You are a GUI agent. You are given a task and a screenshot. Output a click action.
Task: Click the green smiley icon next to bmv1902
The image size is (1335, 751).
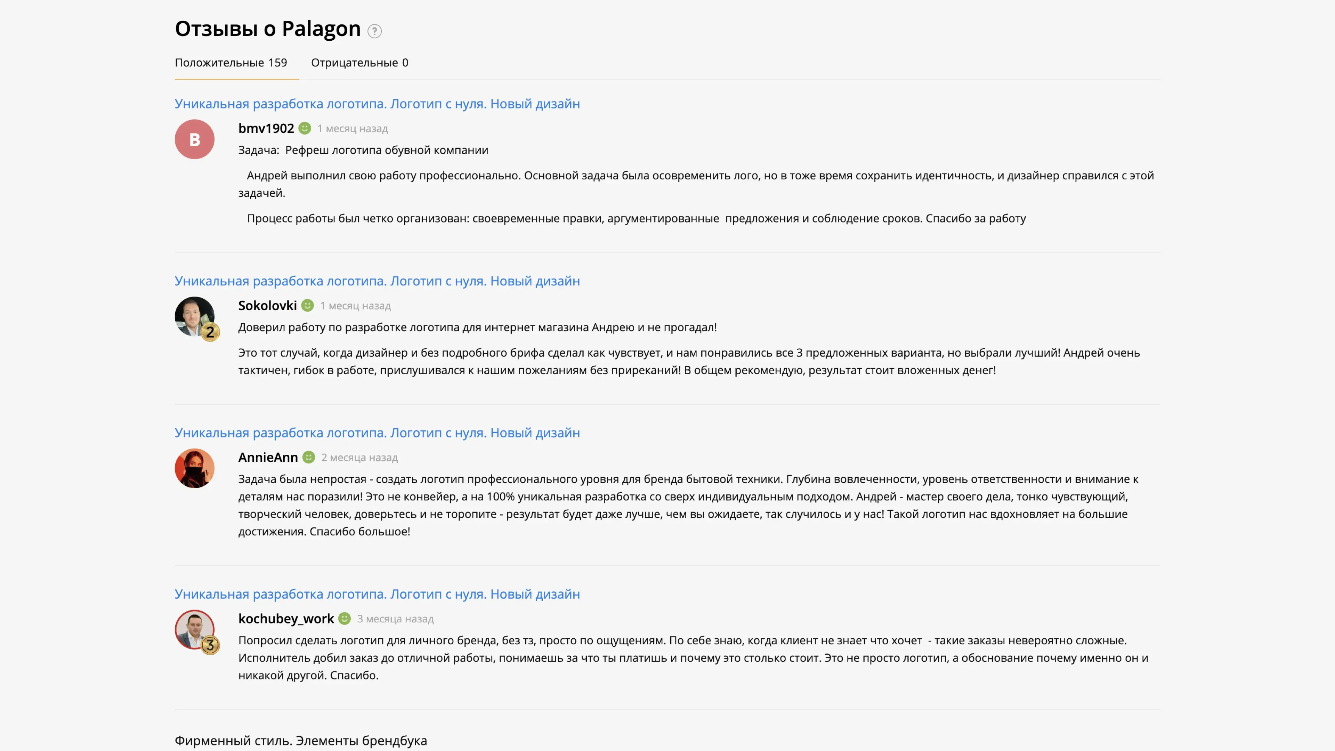point(305,128)
